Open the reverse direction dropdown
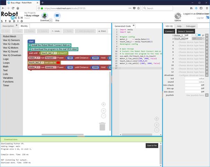The width and height of the screenshot is (210, 167). tap(51, 67)
